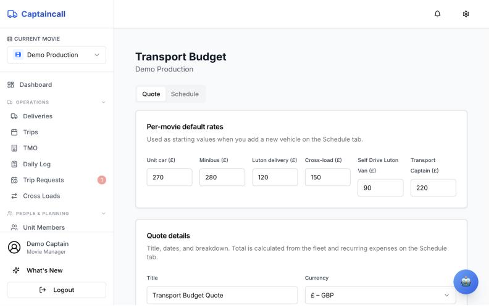Open the Currency £ – GBP dropdown
The image size is (494, 308).
[380, 296]
